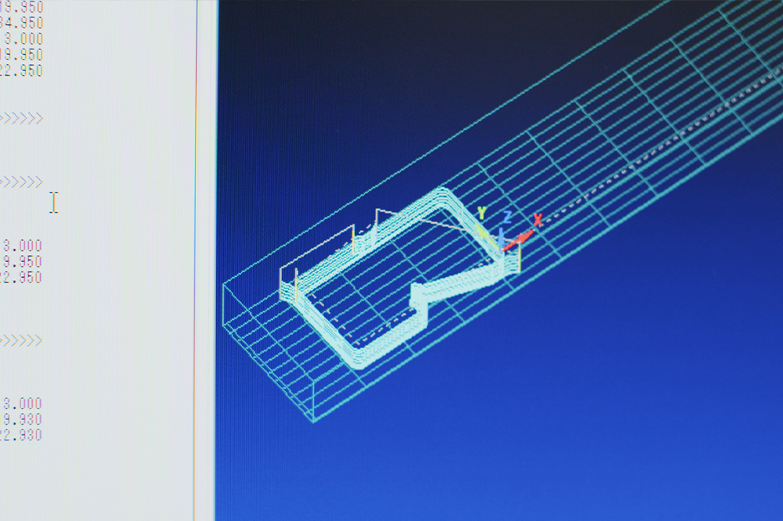The width and height of the screenshot is (783, 521).
Task: Click the 22.950 value above the first >>>>> marker
Action: pos(22,70)
